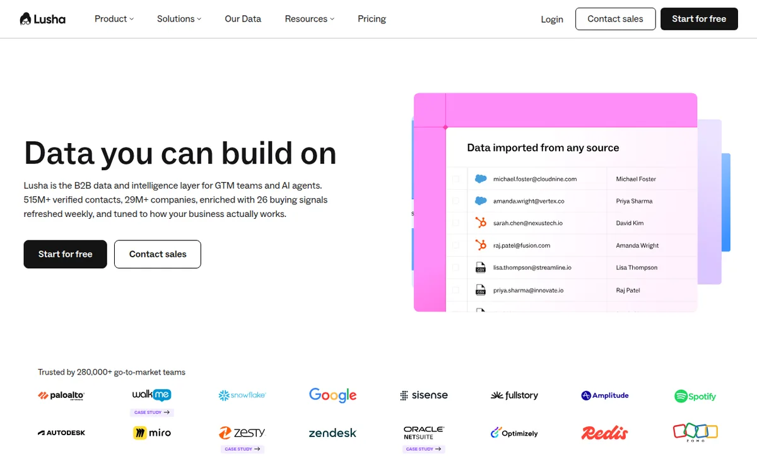Viewport: 757px width, 473px height.
Task: Expand the Resources menu
Action: (310, 19)
